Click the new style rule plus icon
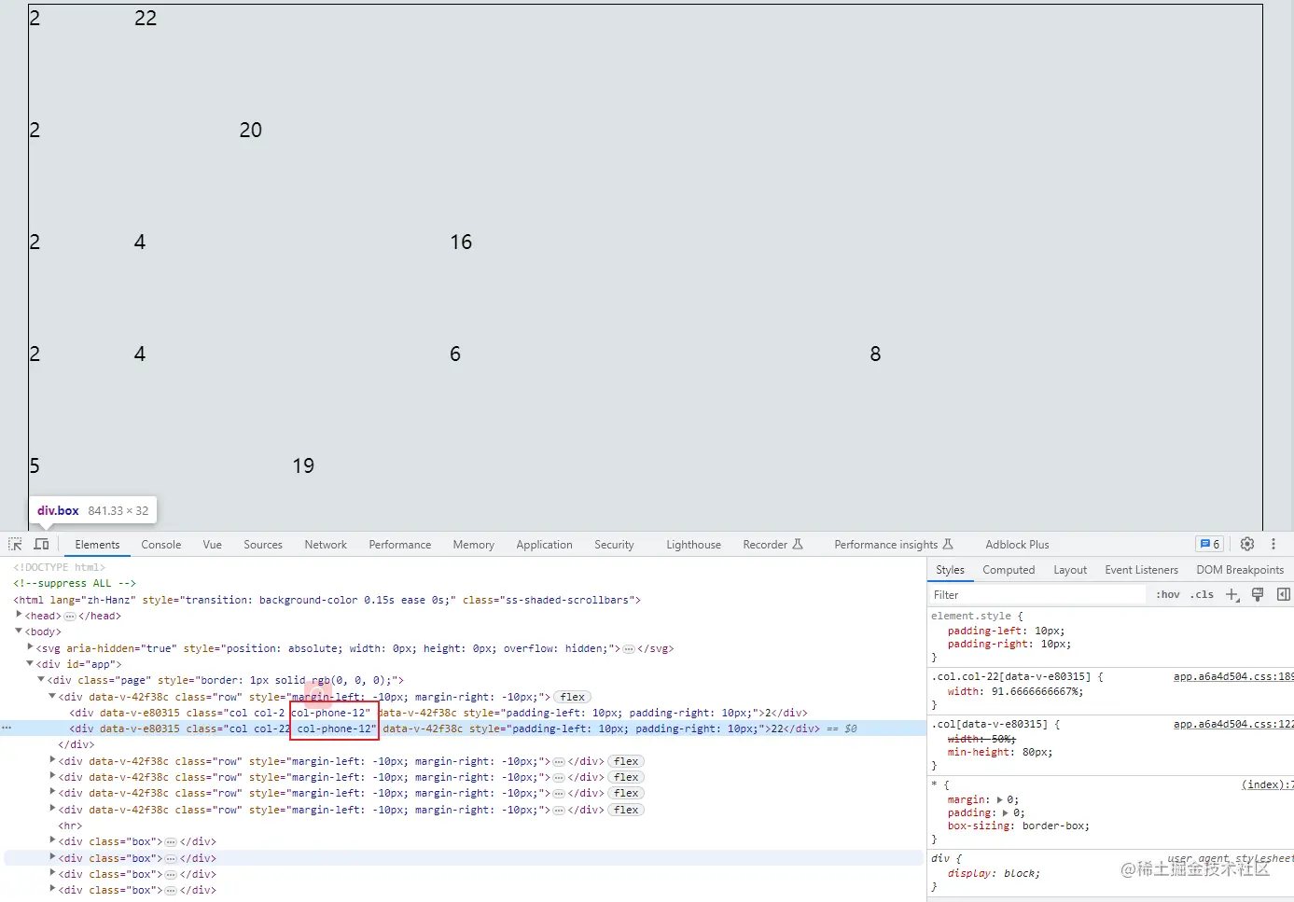This screenshot has width=1294, height=902. [x=1231, y=594]
